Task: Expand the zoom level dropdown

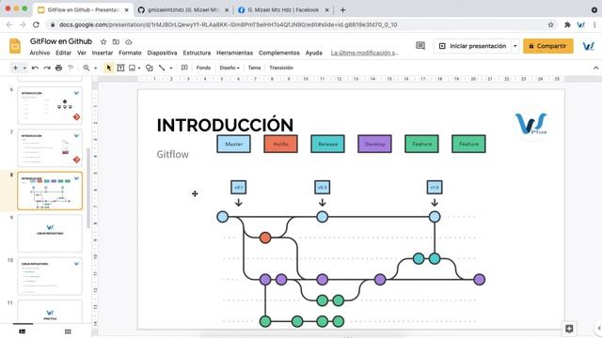Action: (95, 68)
